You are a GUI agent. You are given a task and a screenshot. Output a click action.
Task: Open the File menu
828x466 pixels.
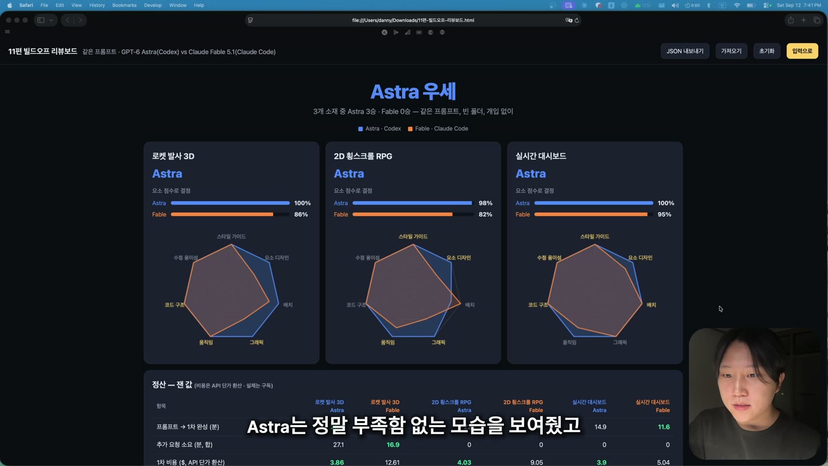(x=44, y=5)
